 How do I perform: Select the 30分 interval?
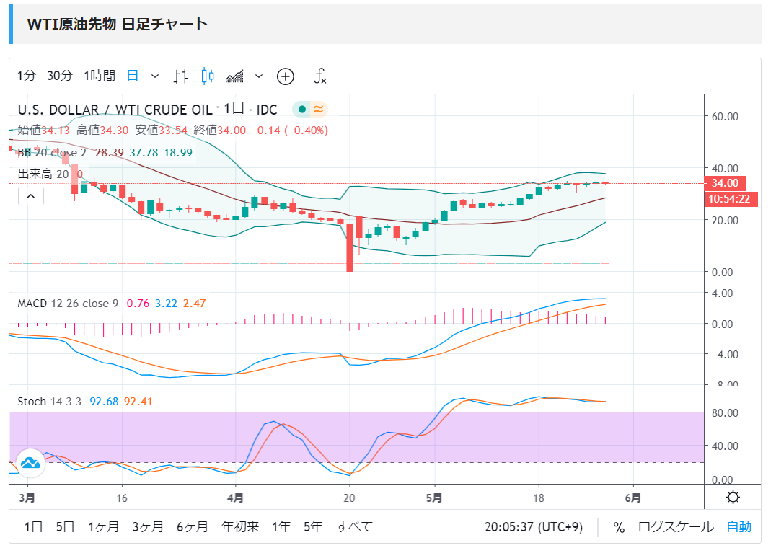click(x=59, y=76)
